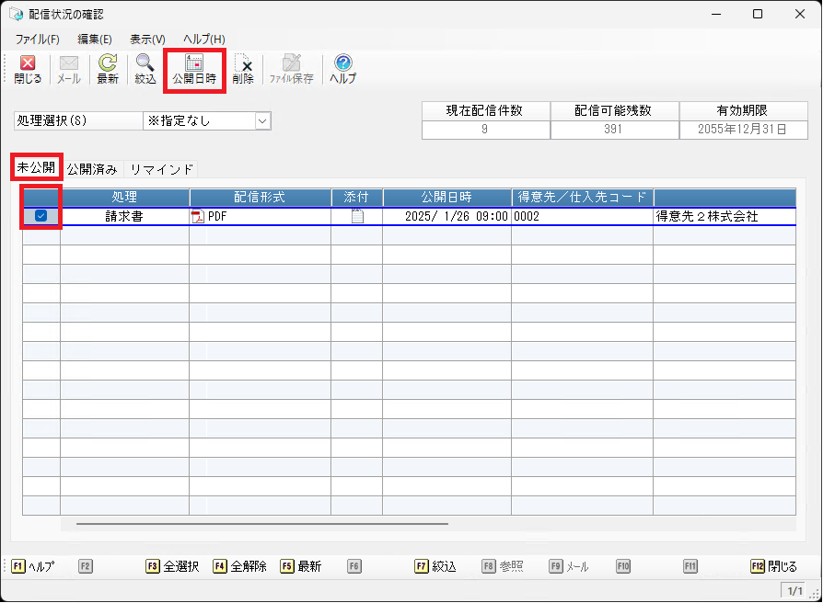Click the 処理 column header
823x603 pixels.
point(125,198)
